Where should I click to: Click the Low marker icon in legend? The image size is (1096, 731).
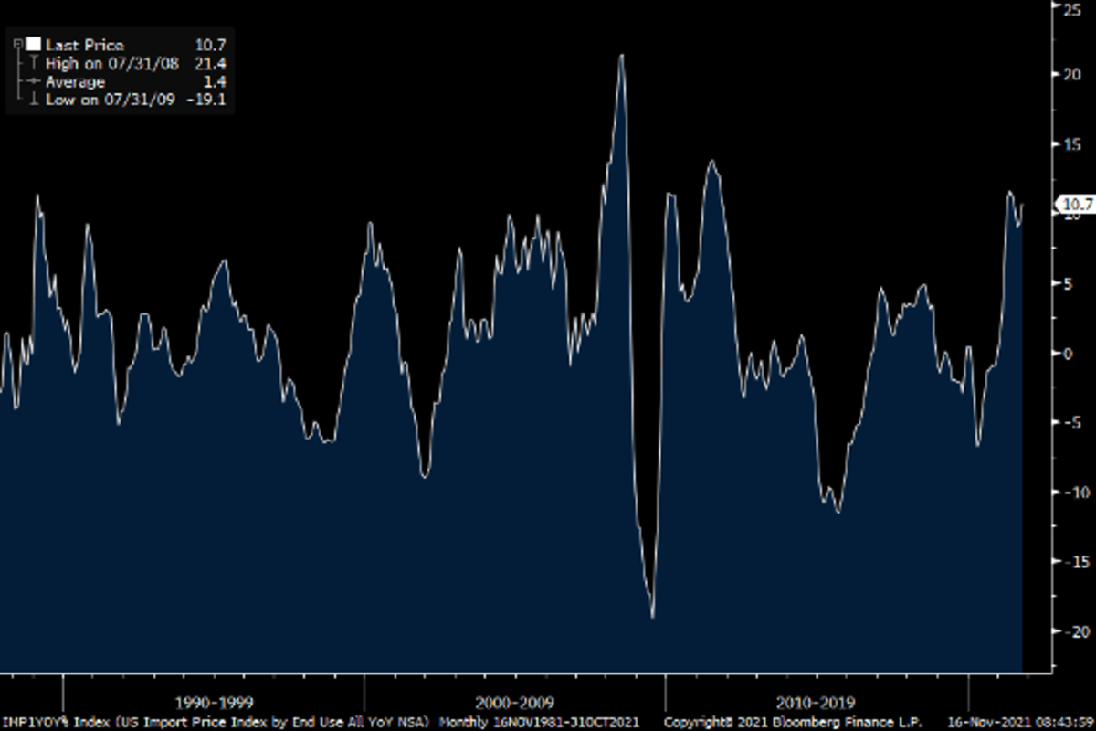[x=33, y=100]
